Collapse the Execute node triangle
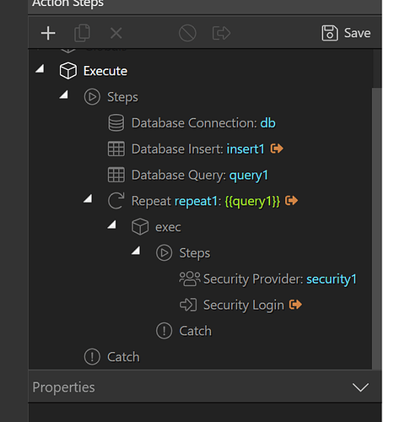 pos(40,68)
